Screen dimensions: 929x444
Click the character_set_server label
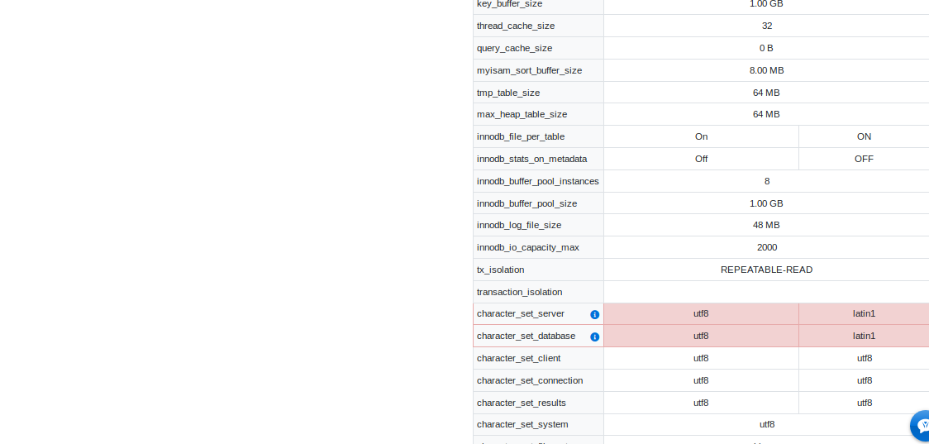pos(521,313)
